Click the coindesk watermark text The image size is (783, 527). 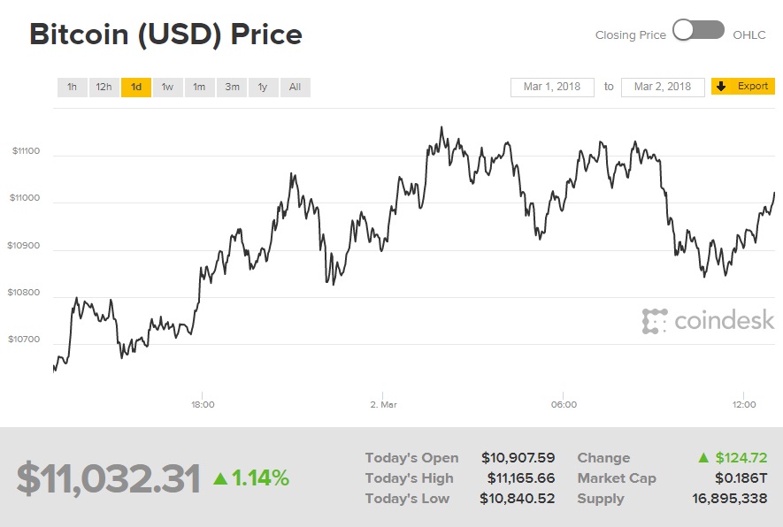pyautogui.click(x=724, y=321)
